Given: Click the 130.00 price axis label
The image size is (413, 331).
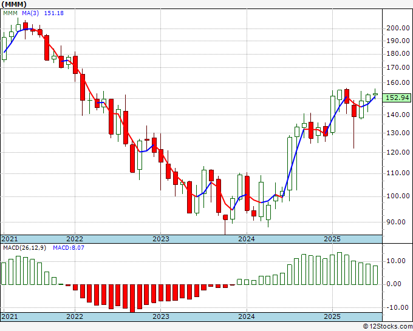Looking at the screenshot, I should [x=398, y=133].
